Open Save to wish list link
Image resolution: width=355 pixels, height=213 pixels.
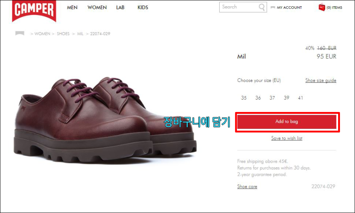[287, 138]
